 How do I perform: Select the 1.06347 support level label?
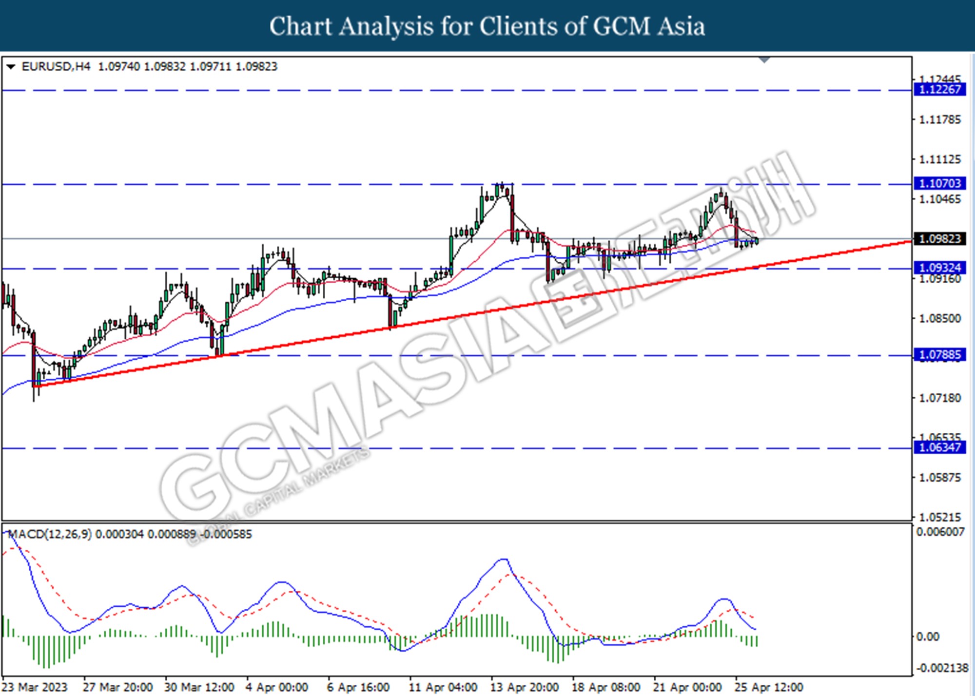click(939, 447)
